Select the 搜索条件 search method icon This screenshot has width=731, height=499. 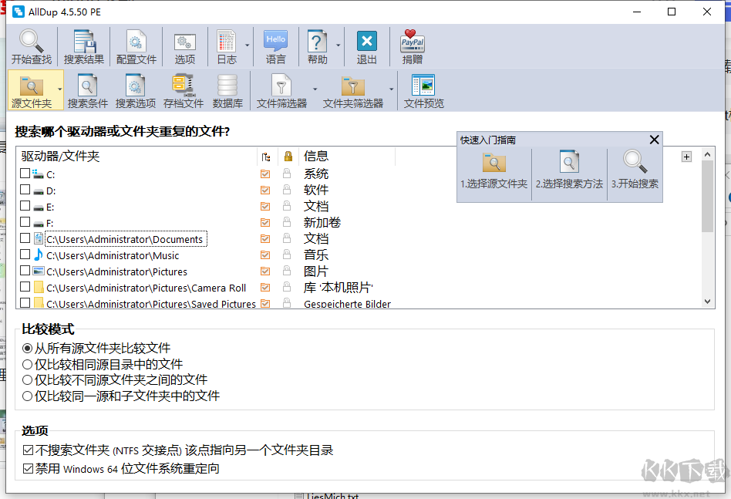(x=87, y=89)
